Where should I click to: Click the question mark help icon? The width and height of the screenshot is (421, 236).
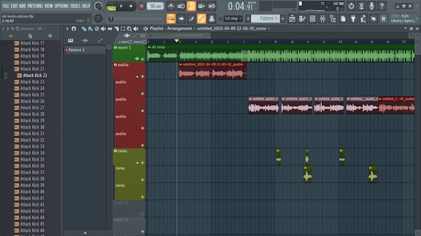click(382, 6)
